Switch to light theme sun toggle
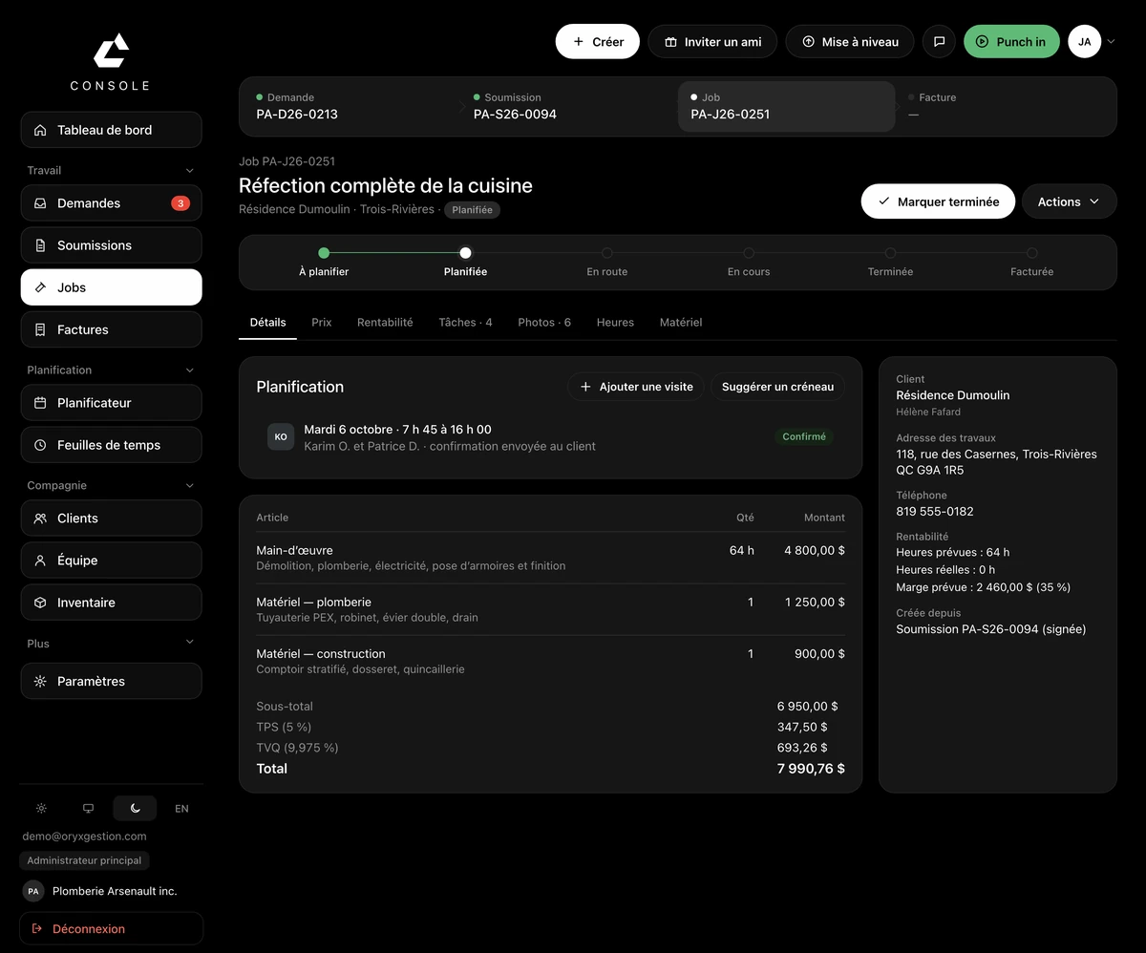Viewport: 1146px width, 953px height. point(41,809)
